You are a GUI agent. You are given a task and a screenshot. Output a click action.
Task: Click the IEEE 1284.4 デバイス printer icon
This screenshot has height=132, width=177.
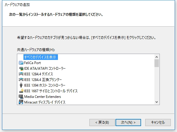coord(21,74)
